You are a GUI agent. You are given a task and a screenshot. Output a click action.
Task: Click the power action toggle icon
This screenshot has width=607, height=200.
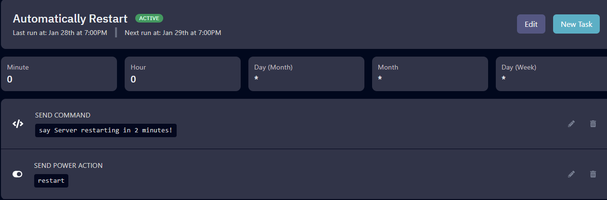(17, 174)
